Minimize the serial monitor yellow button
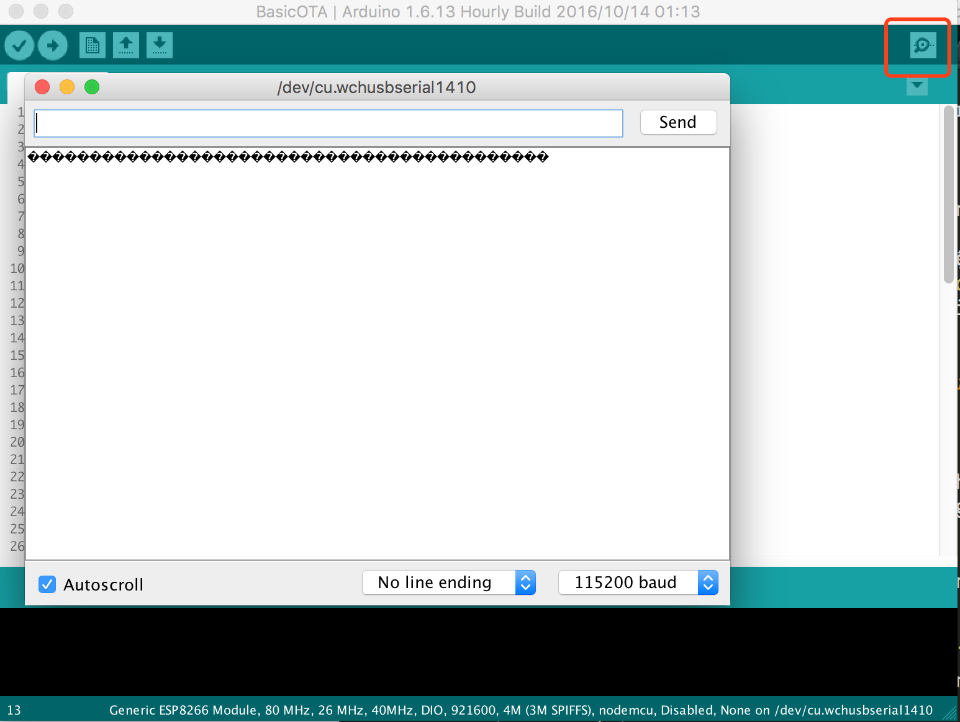This screenshot has height=722, width=960. 67,87
